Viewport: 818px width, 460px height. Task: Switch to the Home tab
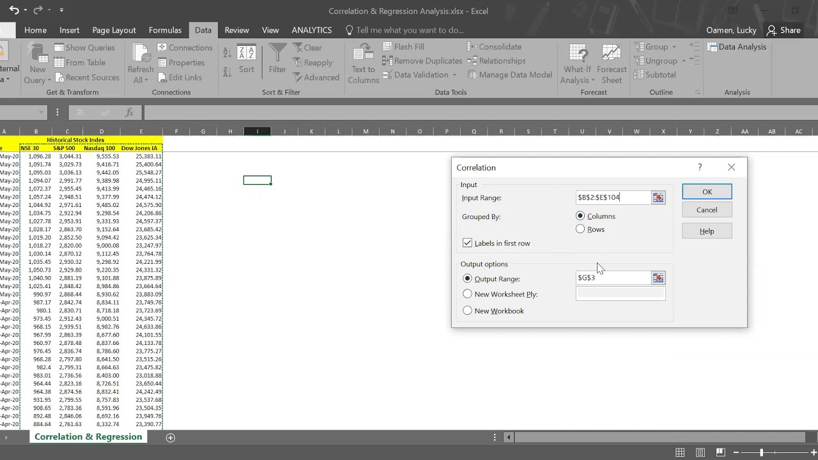pos(35,30)
